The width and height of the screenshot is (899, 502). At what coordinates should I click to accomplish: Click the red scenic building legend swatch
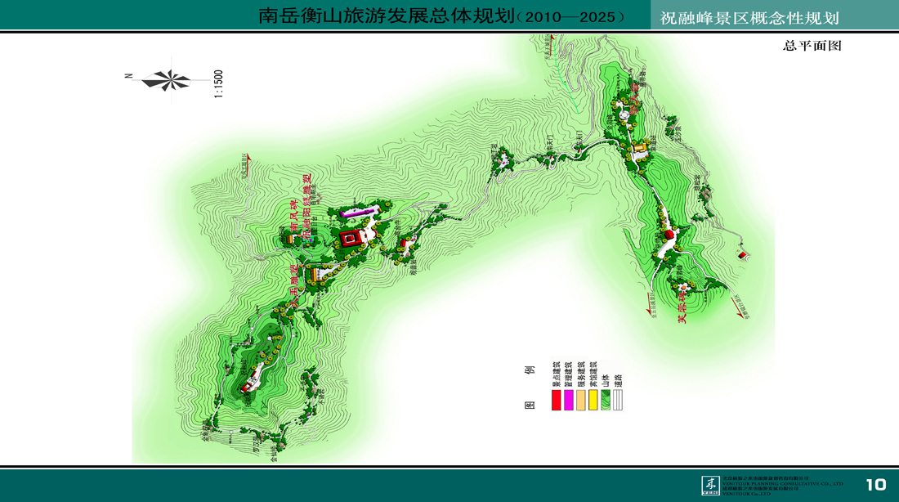pos(557,400)
